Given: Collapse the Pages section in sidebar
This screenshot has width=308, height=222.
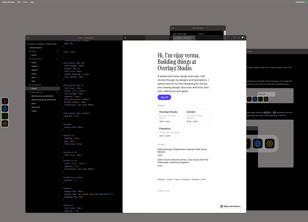Looking at the screenshot, I should click(30, 51).
